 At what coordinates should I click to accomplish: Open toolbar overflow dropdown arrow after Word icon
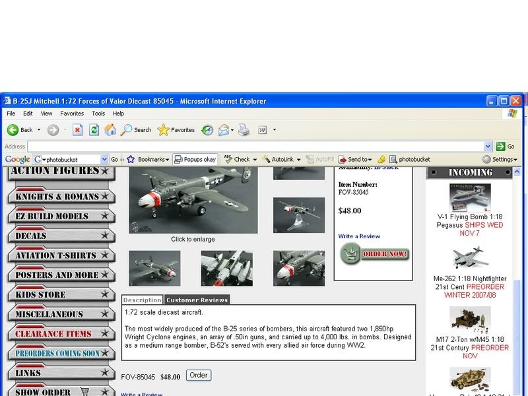[x=275, y=130]
